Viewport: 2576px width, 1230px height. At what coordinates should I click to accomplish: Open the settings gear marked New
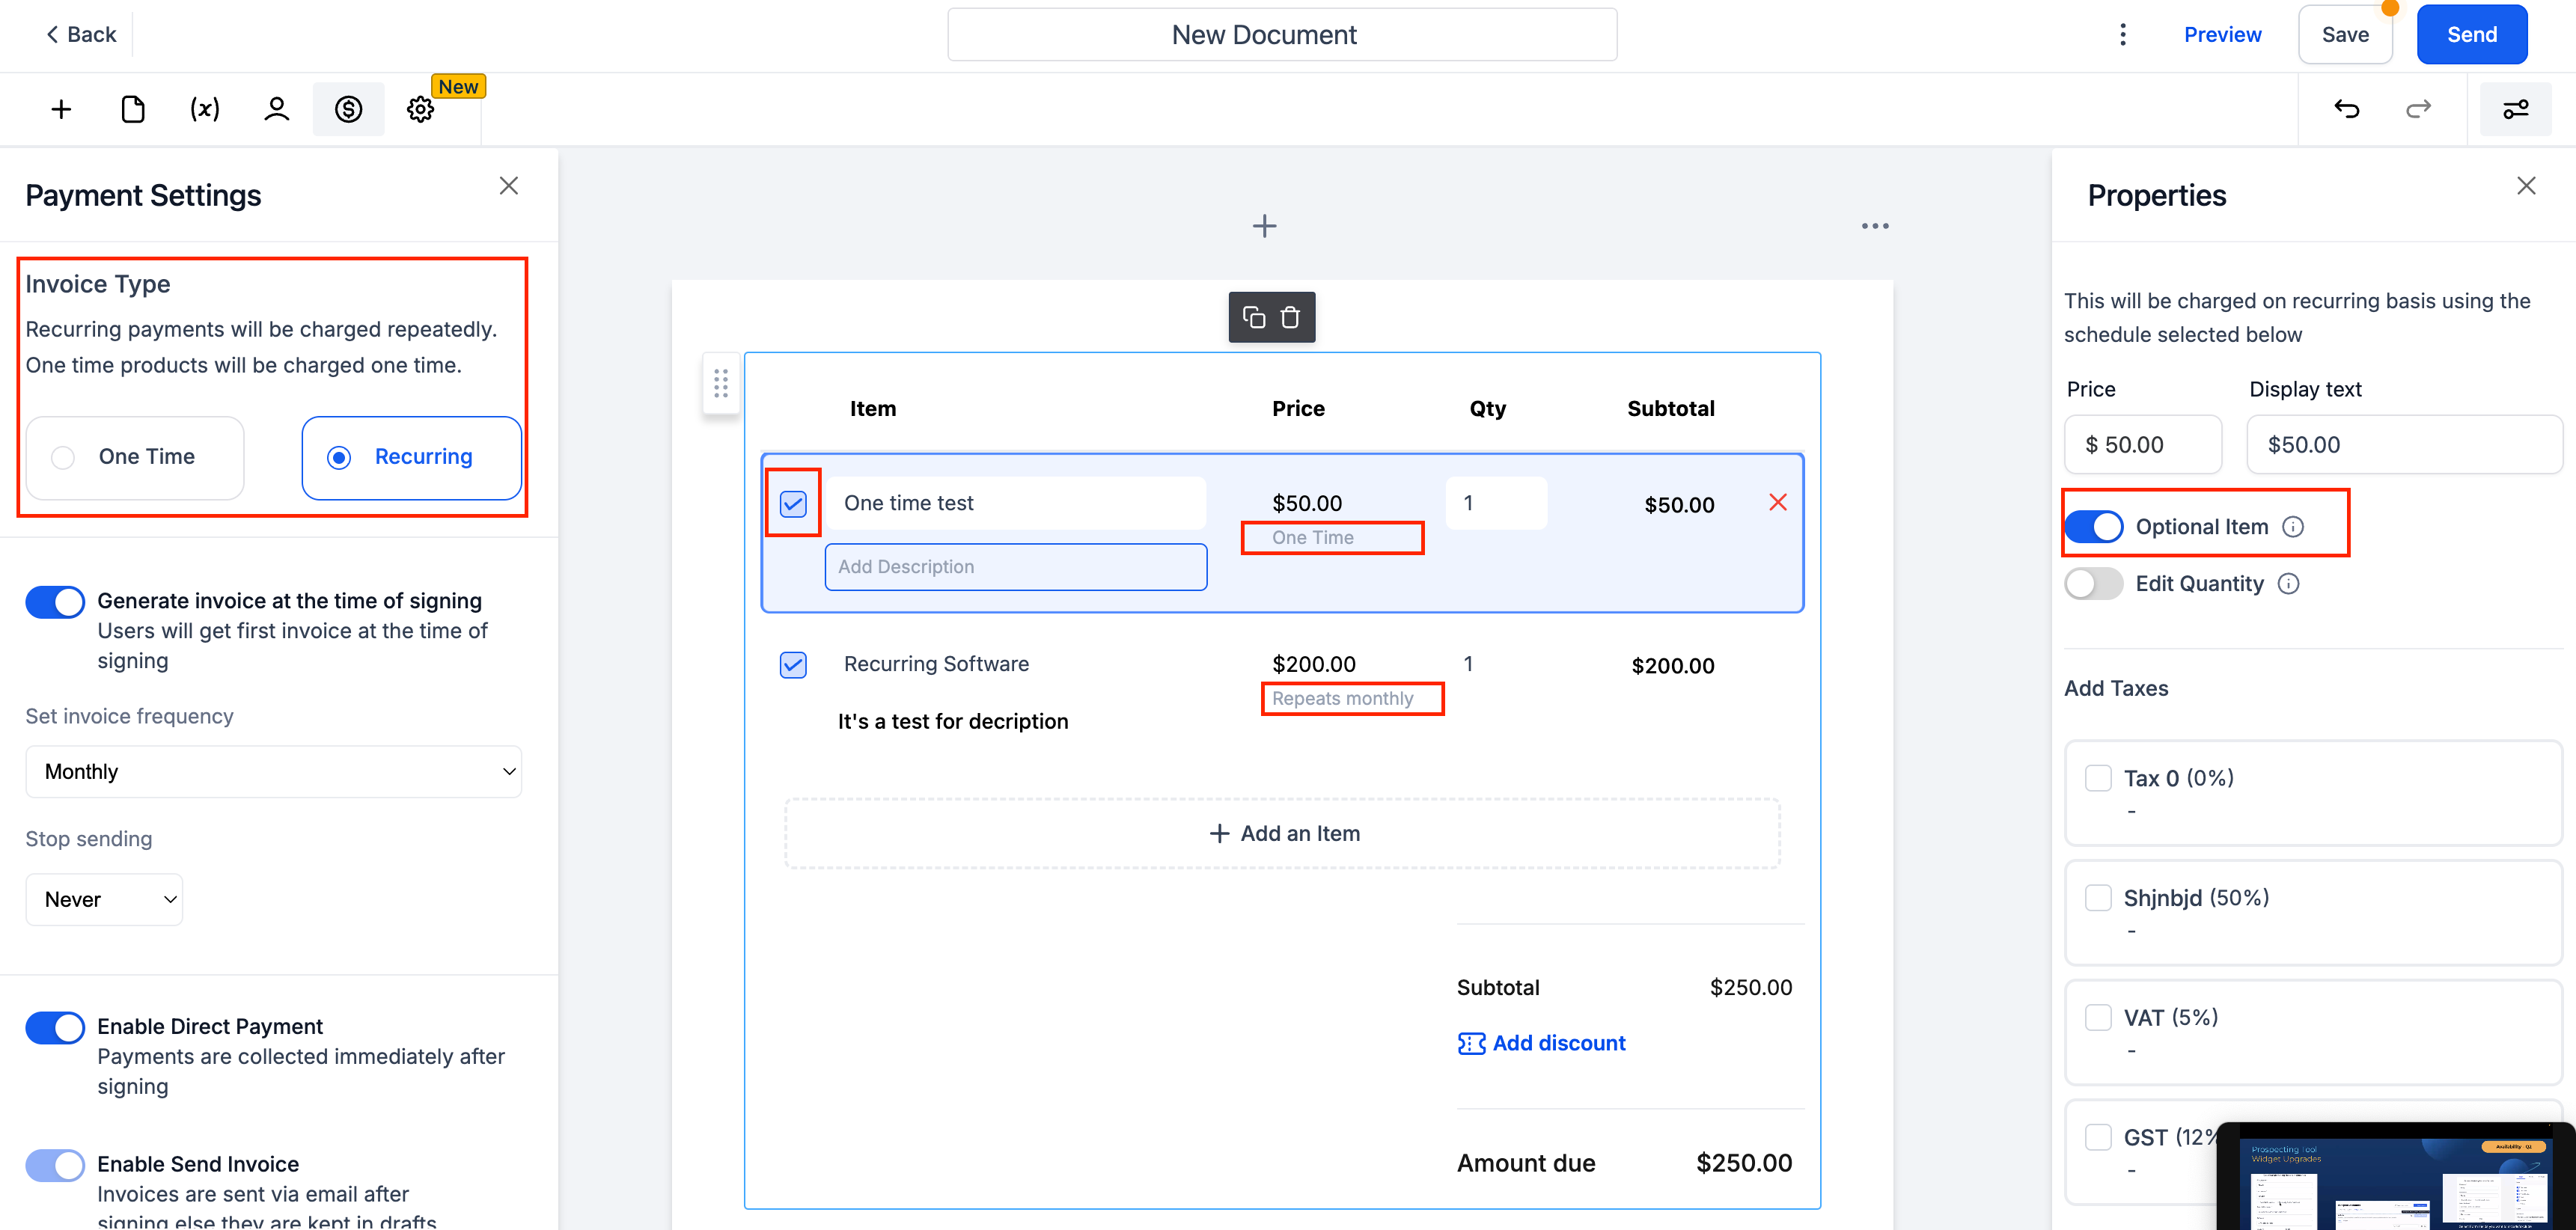click(420, 109)
